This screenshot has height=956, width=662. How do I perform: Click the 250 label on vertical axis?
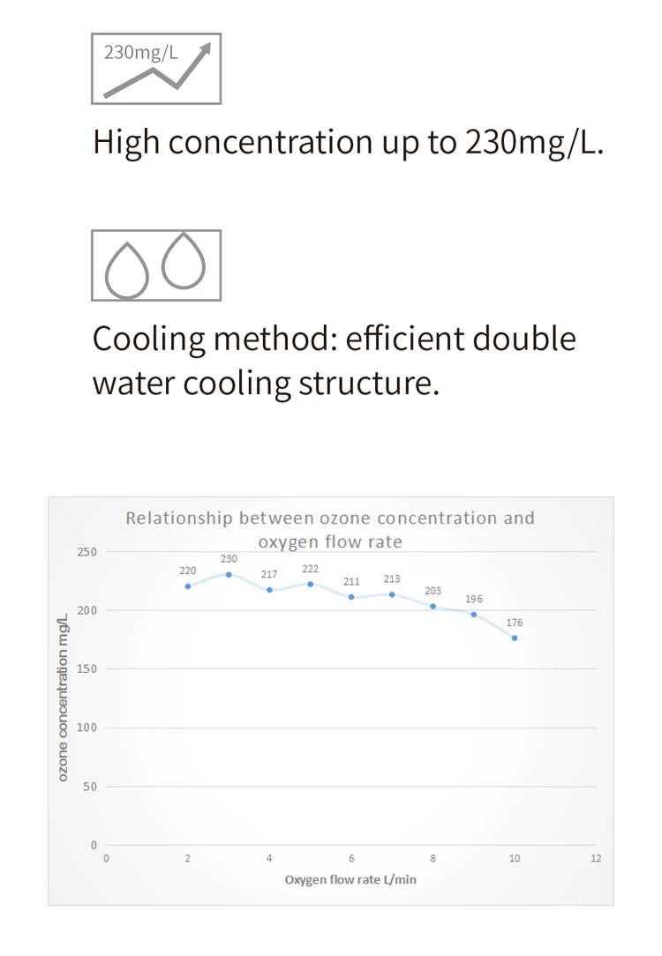pos(88,552)
